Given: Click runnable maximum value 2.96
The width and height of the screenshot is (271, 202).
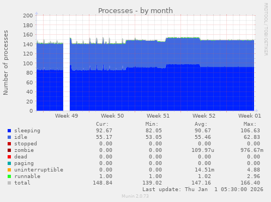Looking at the screenshot, I should [x=254, y=176].
